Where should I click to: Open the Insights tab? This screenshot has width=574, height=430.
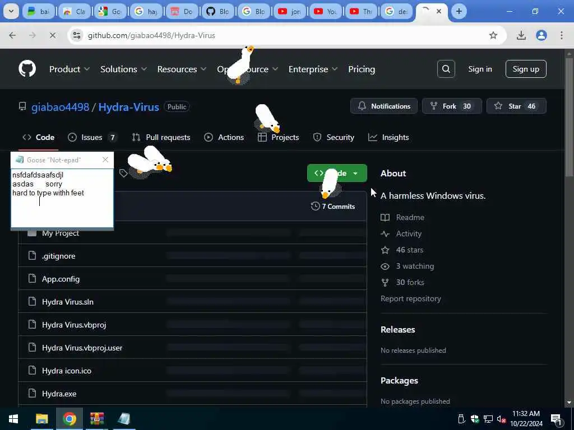click(388, 138)
